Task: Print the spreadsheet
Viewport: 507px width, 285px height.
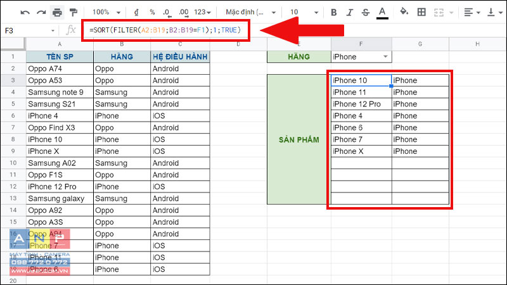Action: pyautogui.click(x=57, y=13)
